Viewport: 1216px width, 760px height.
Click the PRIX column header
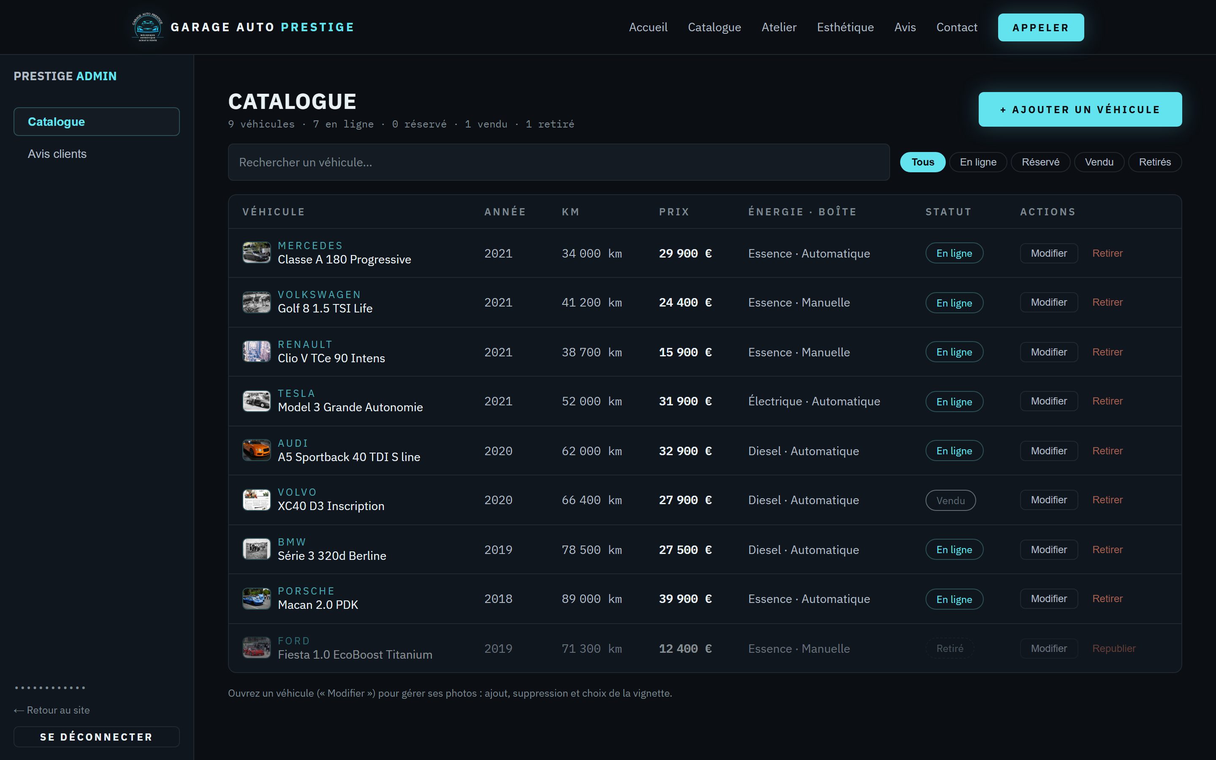coord(674,212)
